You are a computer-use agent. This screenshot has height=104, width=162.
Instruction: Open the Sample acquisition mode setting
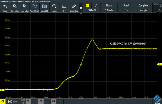[x=143, y=10]
